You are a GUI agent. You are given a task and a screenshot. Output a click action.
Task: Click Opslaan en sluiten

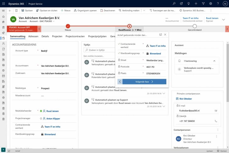(47, 10)
